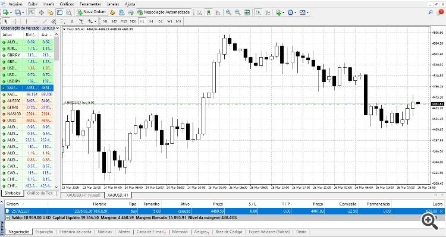The width and height of the screenshot is (446, 237).
Task: Select the equidistant channel tool
Action: coord(54,21)
